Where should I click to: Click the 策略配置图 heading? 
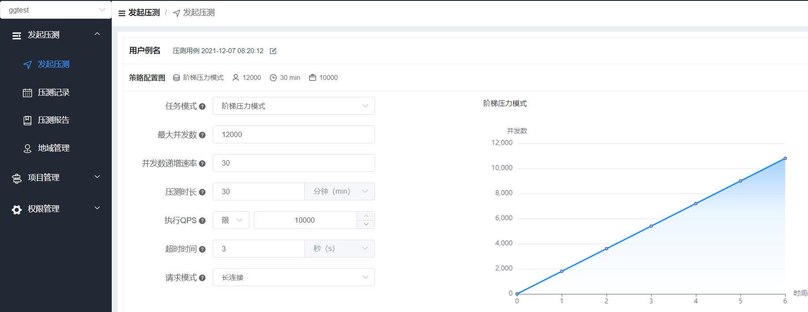click(x=147, y=78)
